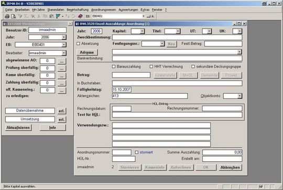Screen dimensions: 283x190
Task: Open the Kapitel dropdown
Action: point(142,31)
